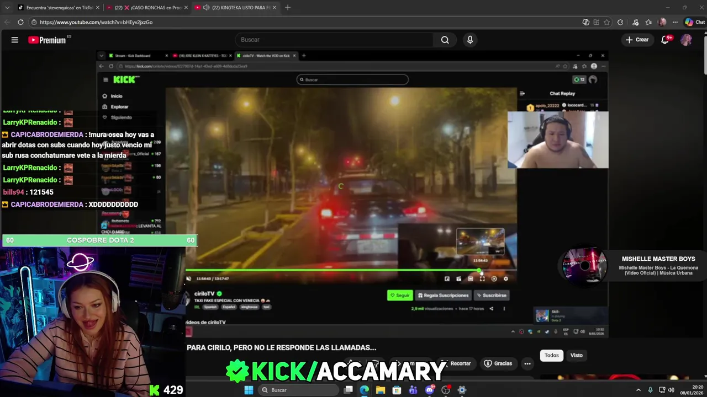Viewport: 707px width, 397px height.
Task: Share the Kick video with share icon
Action: click(x=491, y=309)
